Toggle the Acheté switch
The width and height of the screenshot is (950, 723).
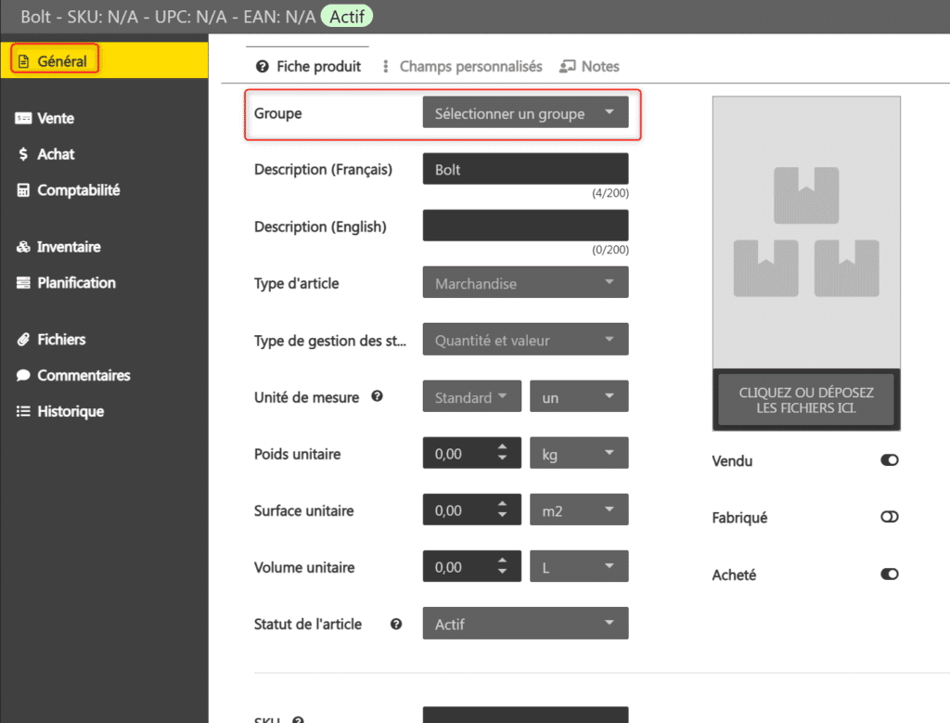pos(889,575)
